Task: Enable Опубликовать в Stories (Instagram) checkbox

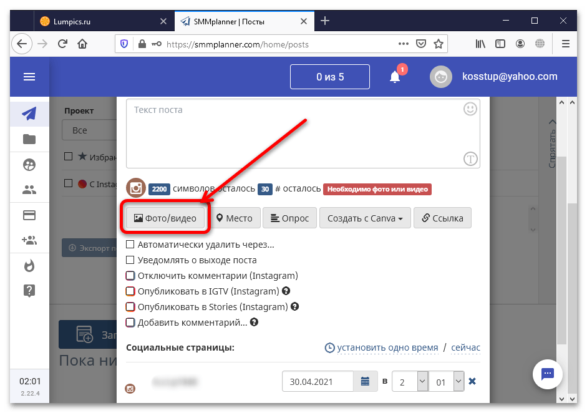Action: (x=130, y=307)
